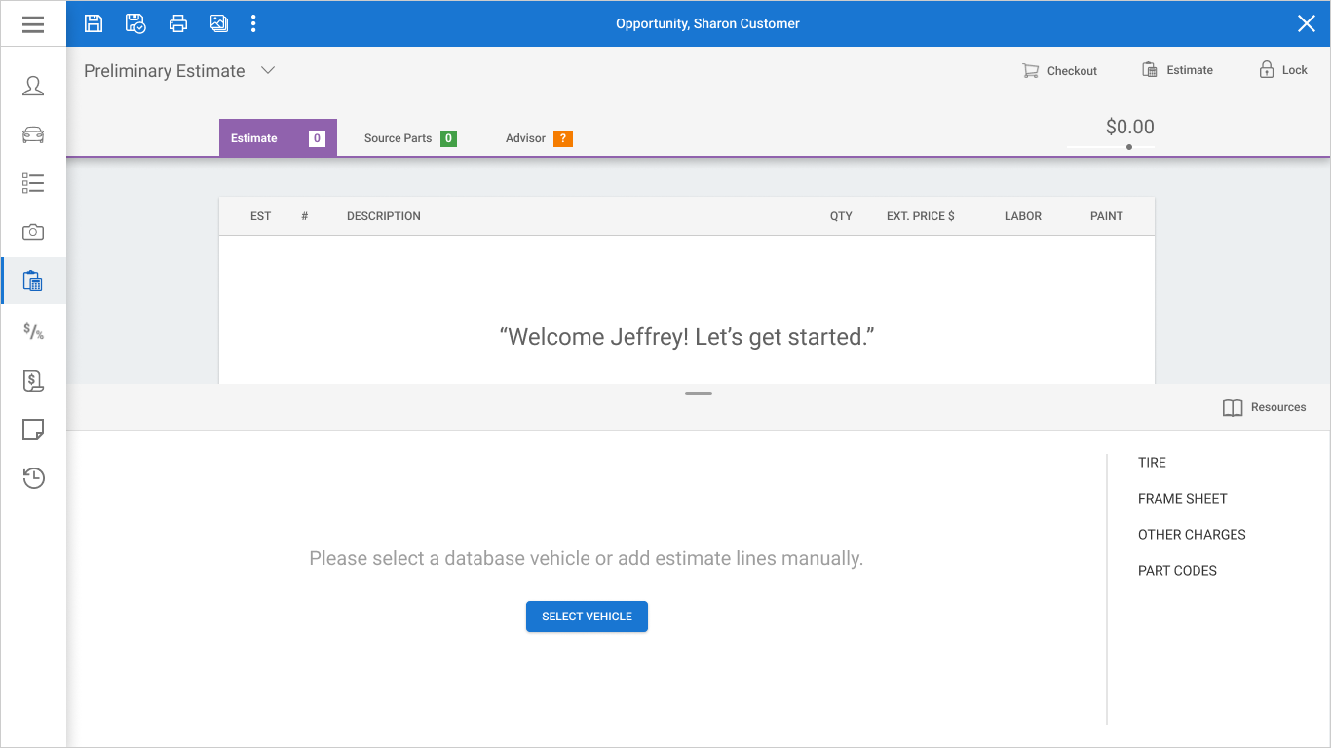Switch to the Source Parts tab
This screenshot has height=748, width=1331.
click(410, 138)
